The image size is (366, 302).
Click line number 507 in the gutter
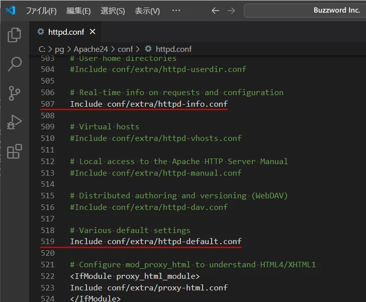point(47,104)
